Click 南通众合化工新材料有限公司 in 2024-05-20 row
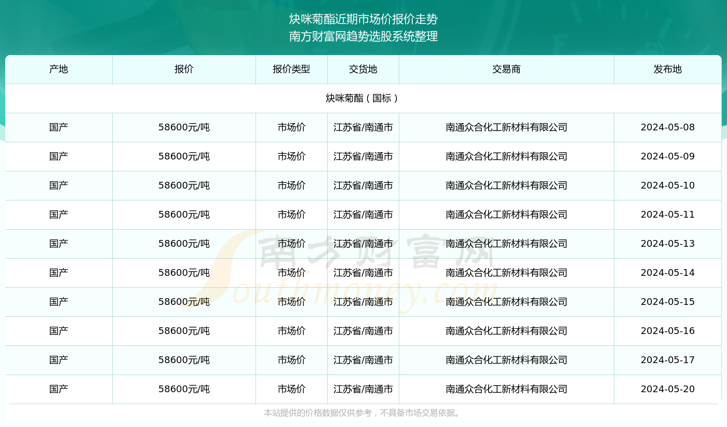This screenshot has width=727, height=427. tap(506, 389)
